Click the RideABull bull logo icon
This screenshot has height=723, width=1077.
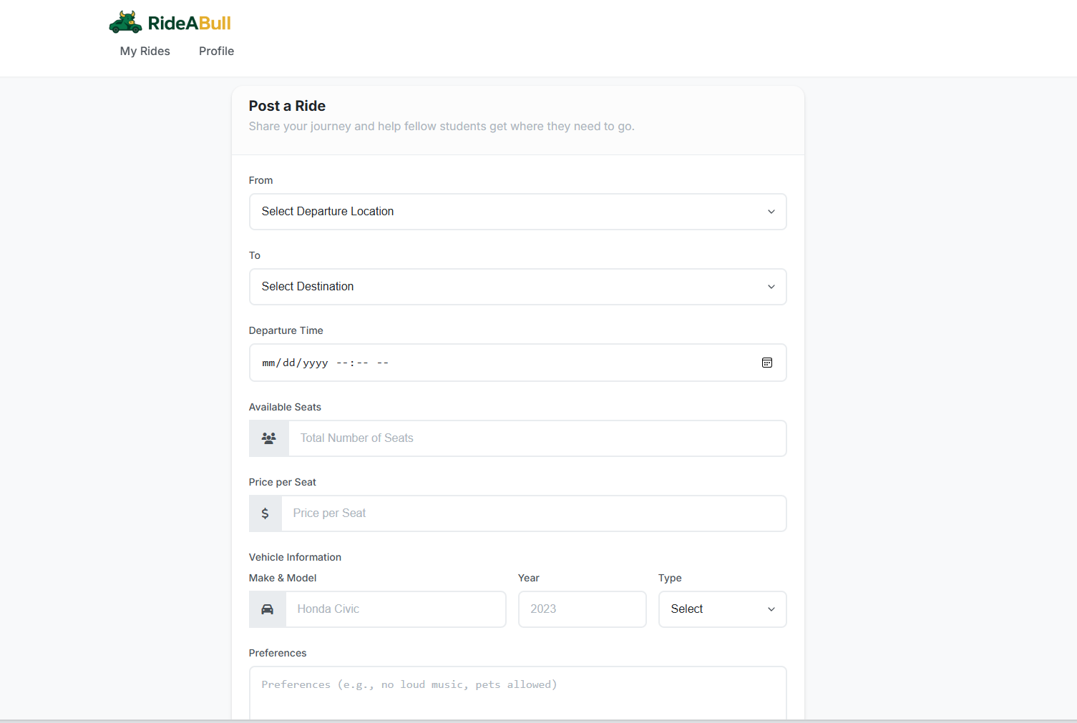pyautogui.click(x=125, y=22)
